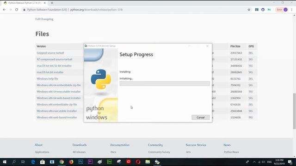
Task: Open SIG link for Windows x86 web-based installer row
Action: pyautogui.click(x=251, y=118)
